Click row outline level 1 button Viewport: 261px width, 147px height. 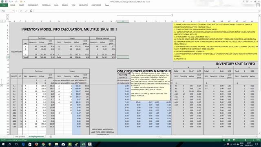tap(2, 21)
